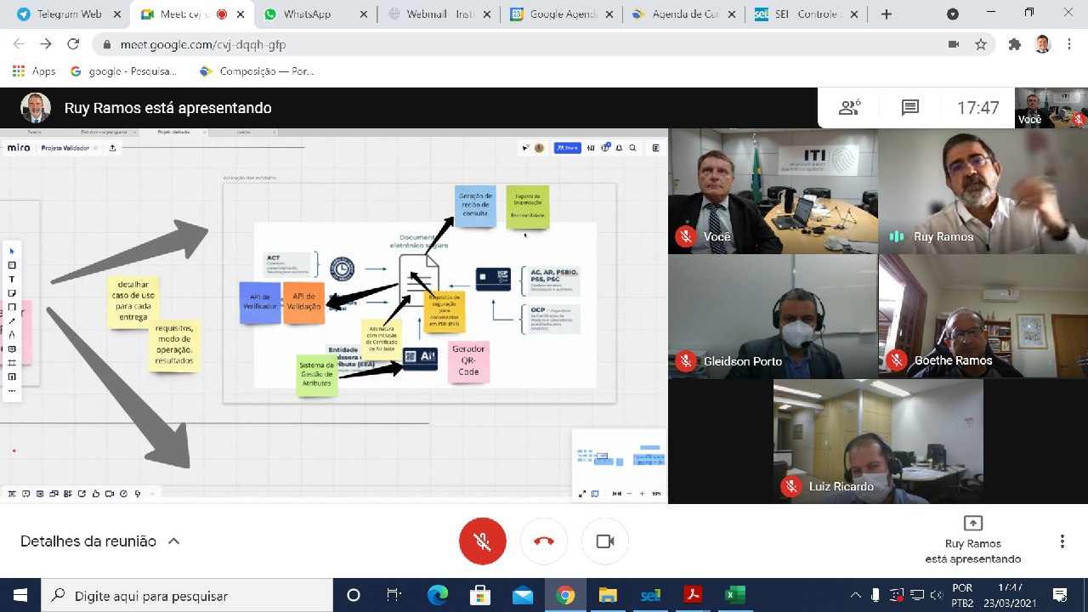Click the Windows search box

(187, 594)
